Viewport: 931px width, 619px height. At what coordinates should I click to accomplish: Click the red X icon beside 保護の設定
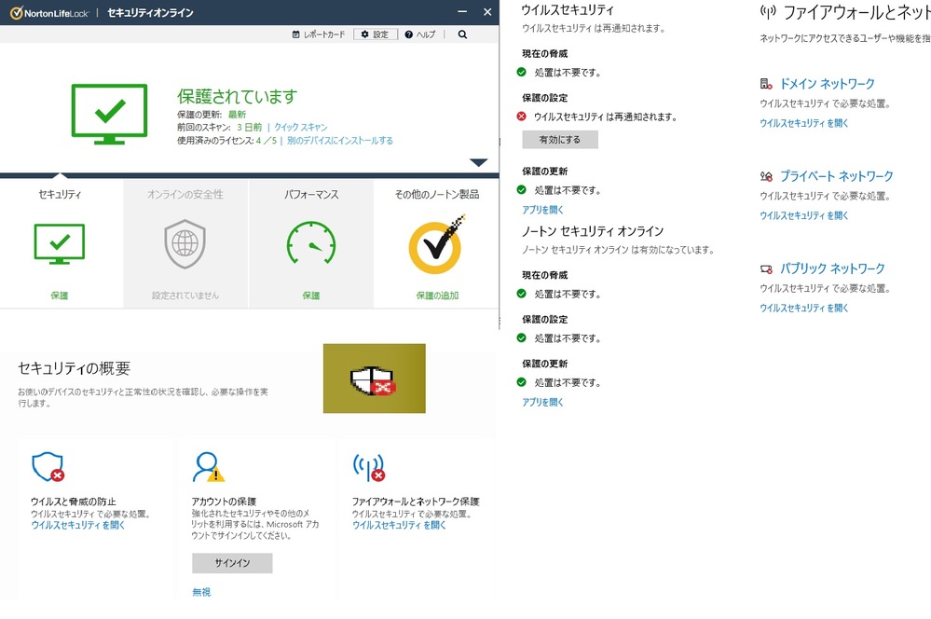tap(521, 117)
